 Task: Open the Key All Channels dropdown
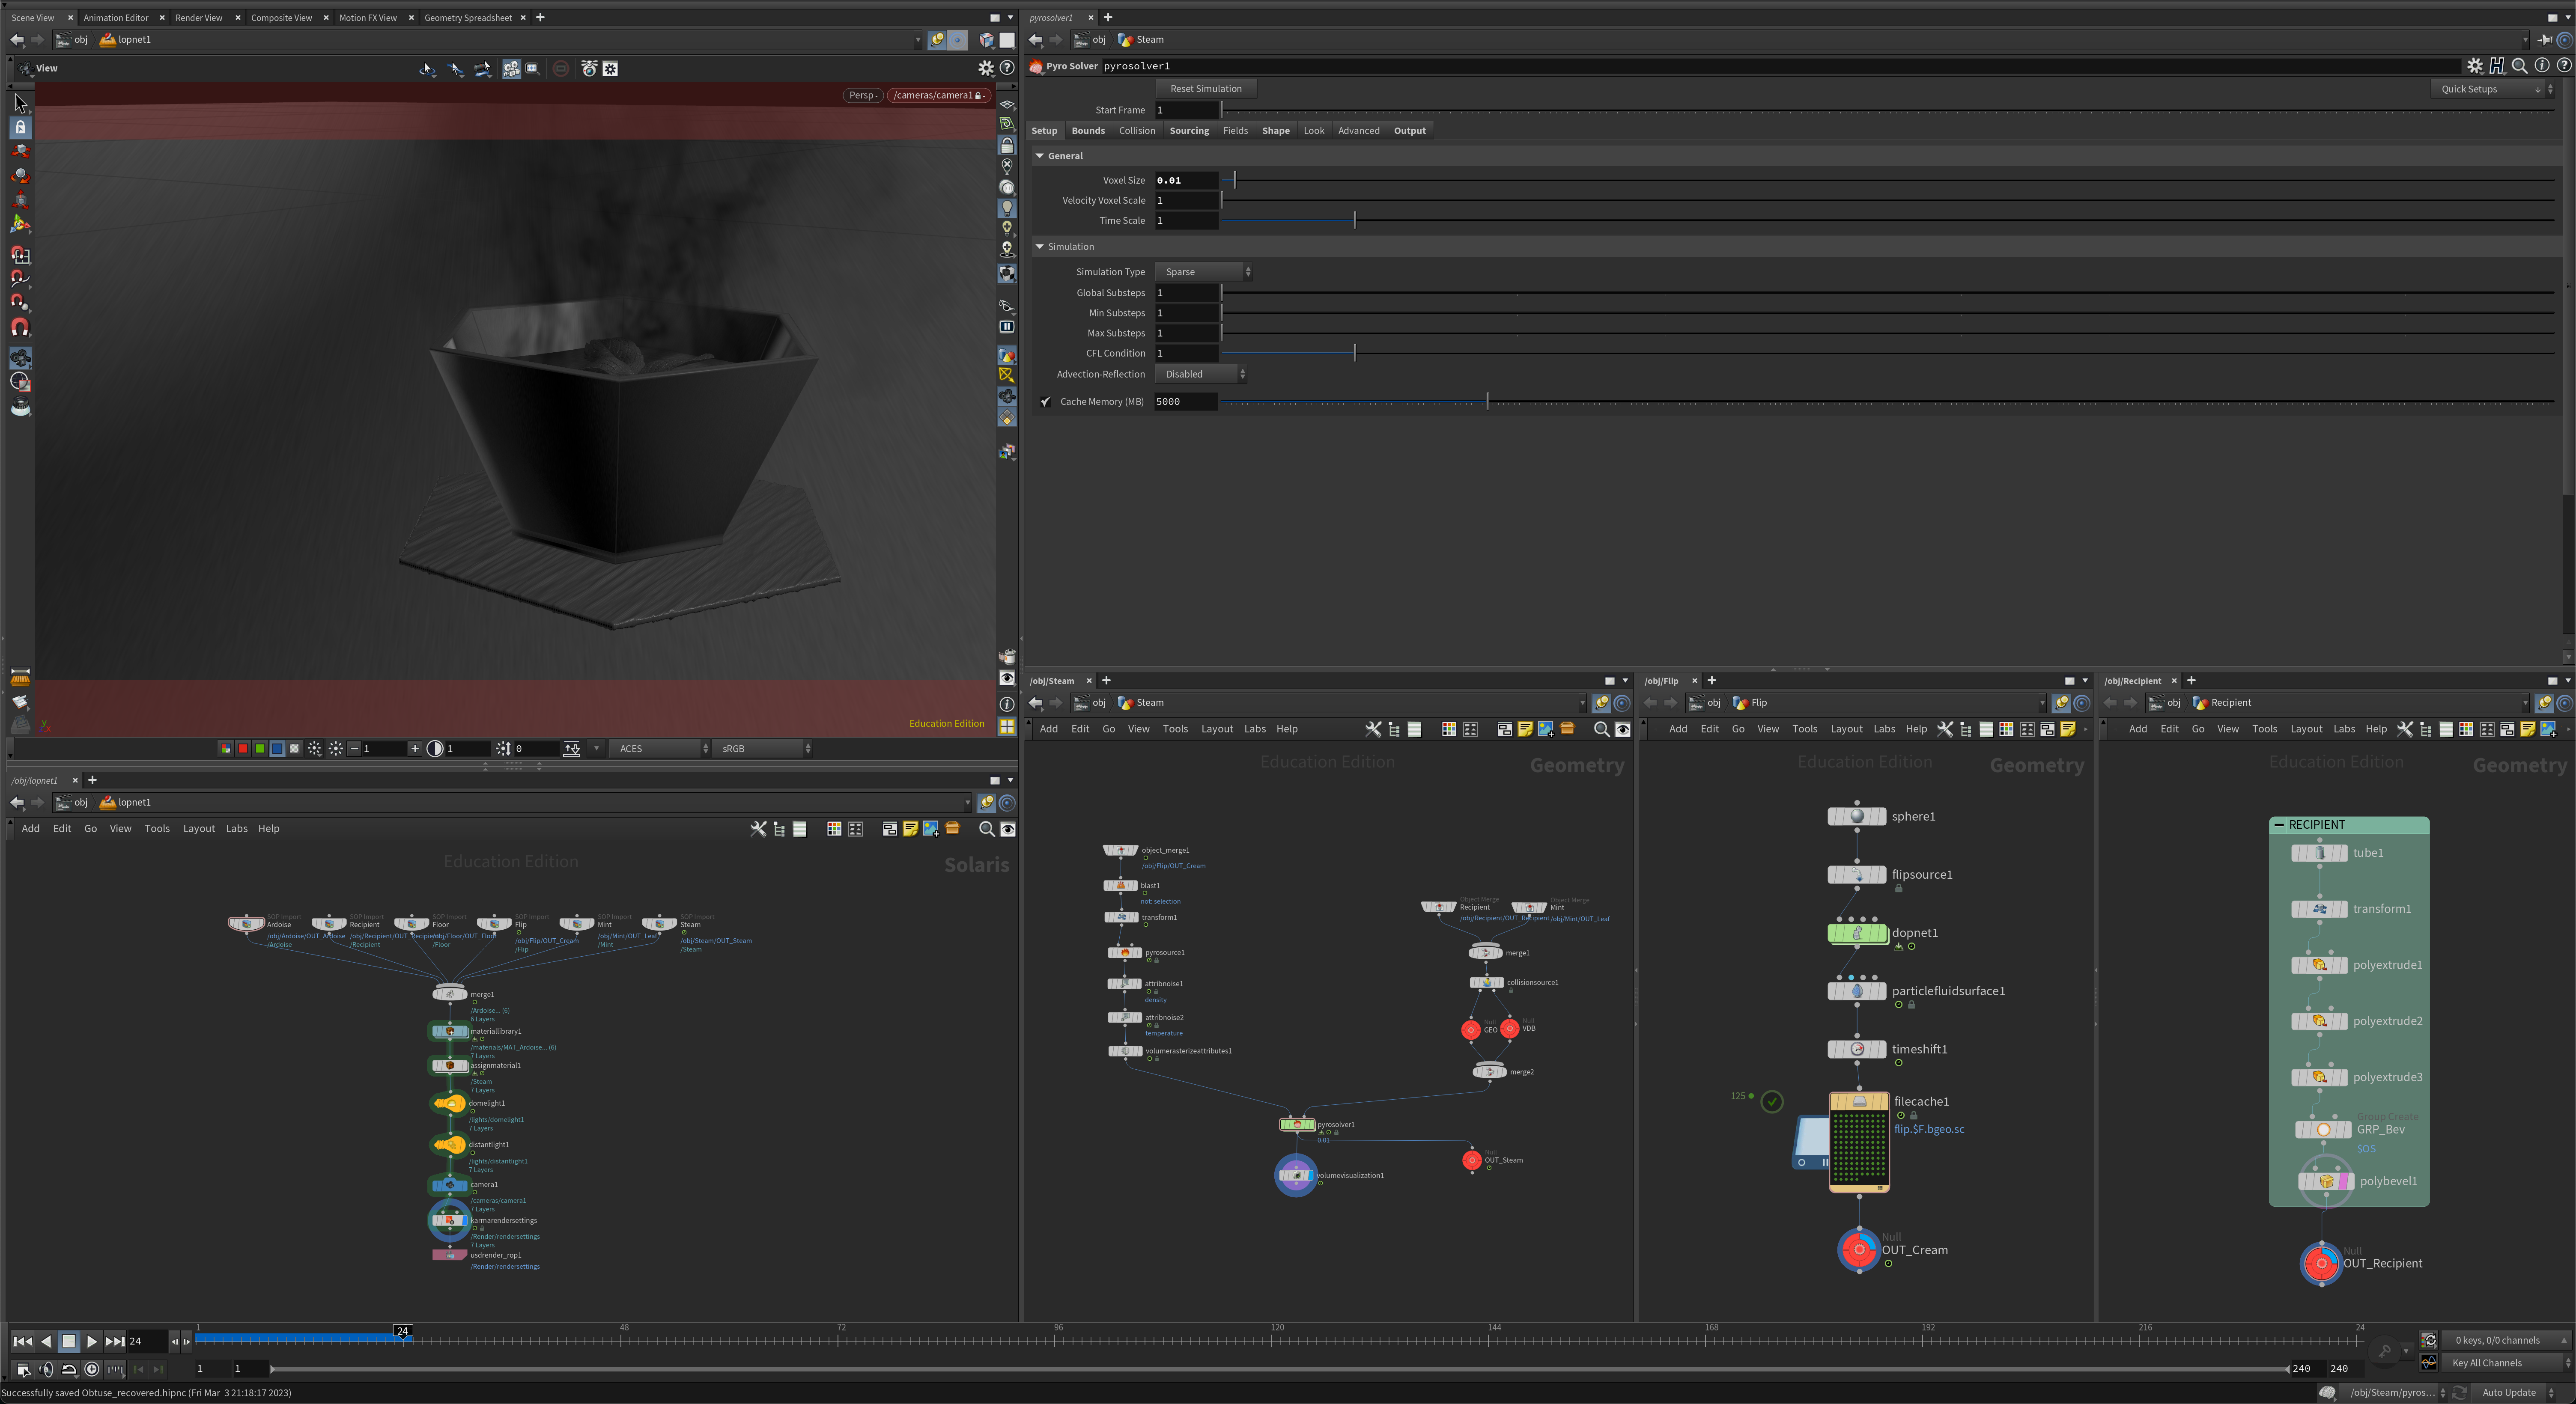2507,1363
